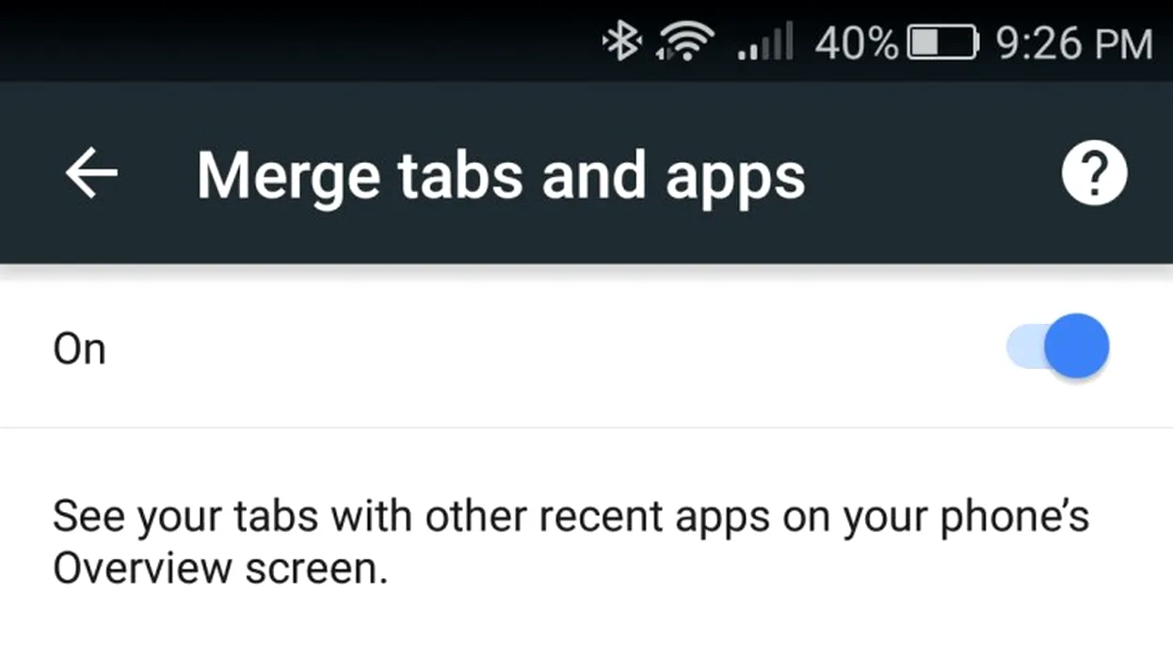Tap the "See your tabs with other recent apps" description
The height and width of the screenshot is (659, 1173).
coord(570,543)
